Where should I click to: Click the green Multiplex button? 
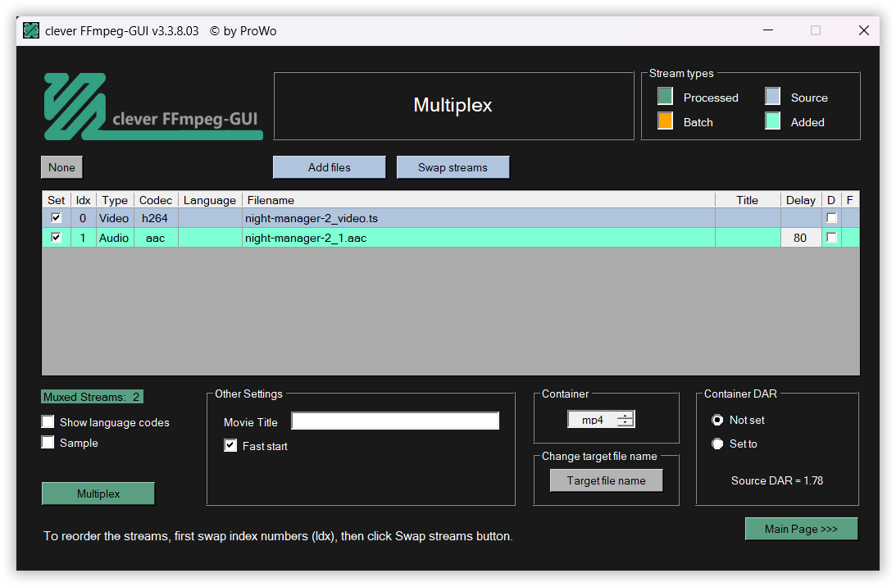[98, 494]
